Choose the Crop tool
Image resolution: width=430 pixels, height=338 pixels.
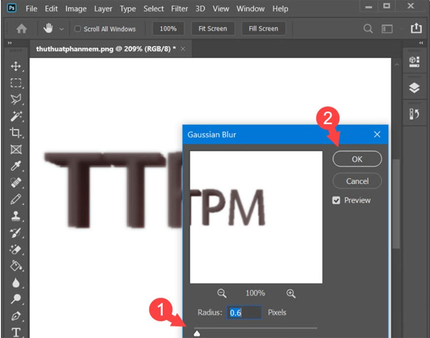click(x=16, y=132)
